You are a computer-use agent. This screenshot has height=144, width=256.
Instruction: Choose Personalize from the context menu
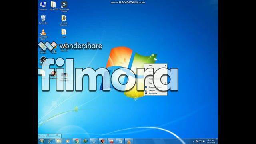coord(156,94)
